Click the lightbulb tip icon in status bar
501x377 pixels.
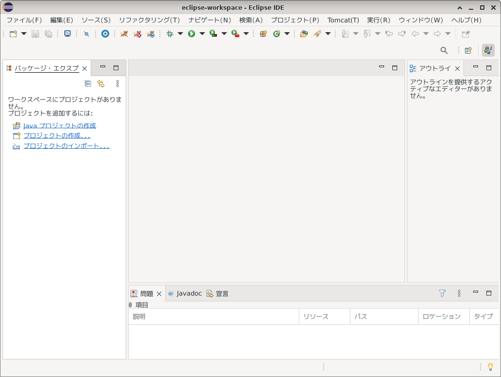point(490,367)
